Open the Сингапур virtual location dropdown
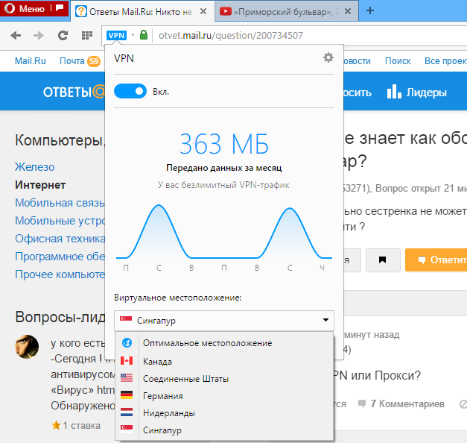This screenshot has height=443, width=467. tap(224, 321)
